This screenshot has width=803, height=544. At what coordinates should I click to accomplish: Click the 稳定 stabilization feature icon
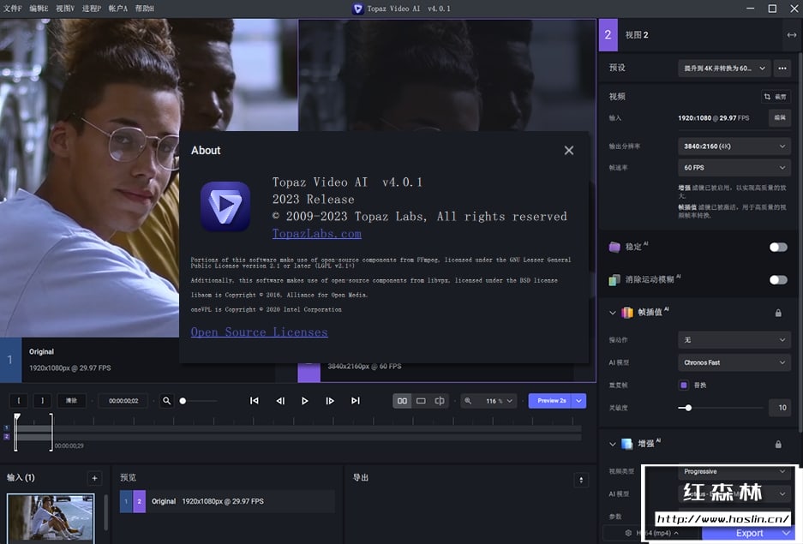tap(614, 248)
